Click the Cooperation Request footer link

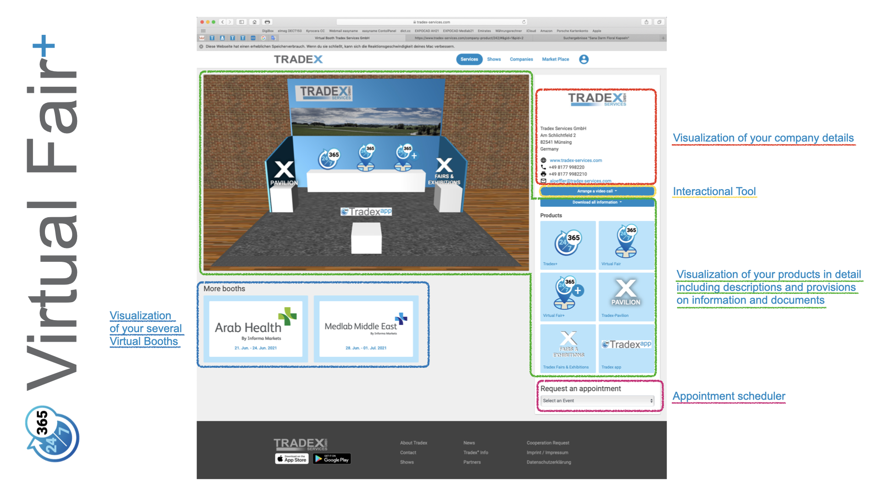[x=548, y=443]
